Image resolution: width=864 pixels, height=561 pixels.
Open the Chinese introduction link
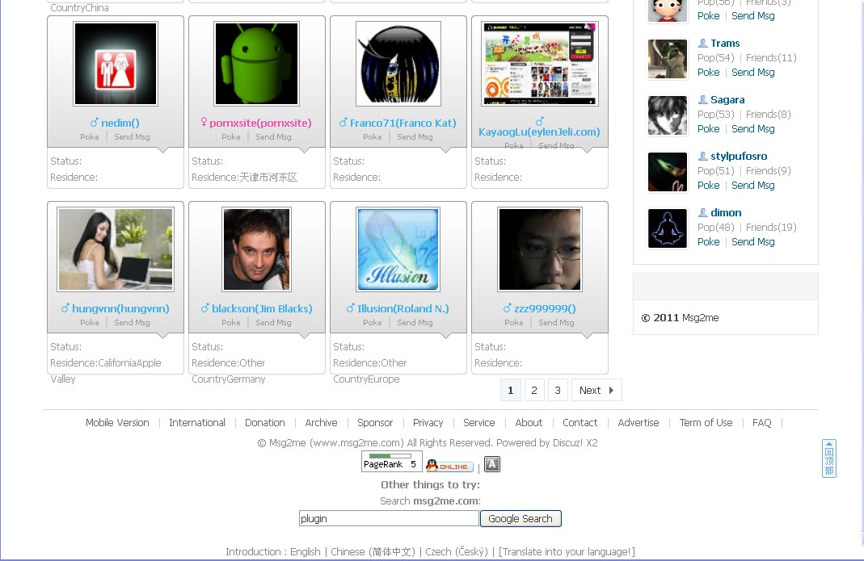point(373,551)
